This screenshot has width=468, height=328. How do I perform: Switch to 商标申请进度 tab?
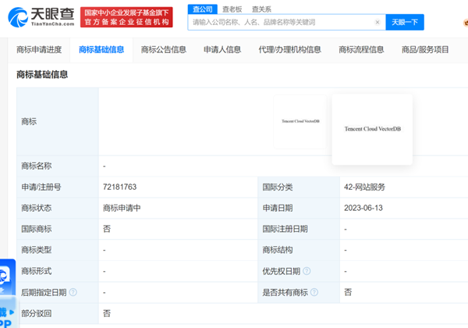39,50
